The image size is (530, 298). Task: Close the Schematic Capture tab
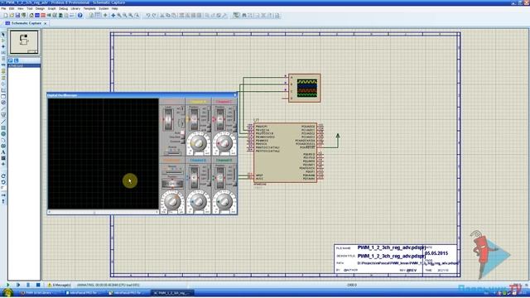(x=45, y=23)
